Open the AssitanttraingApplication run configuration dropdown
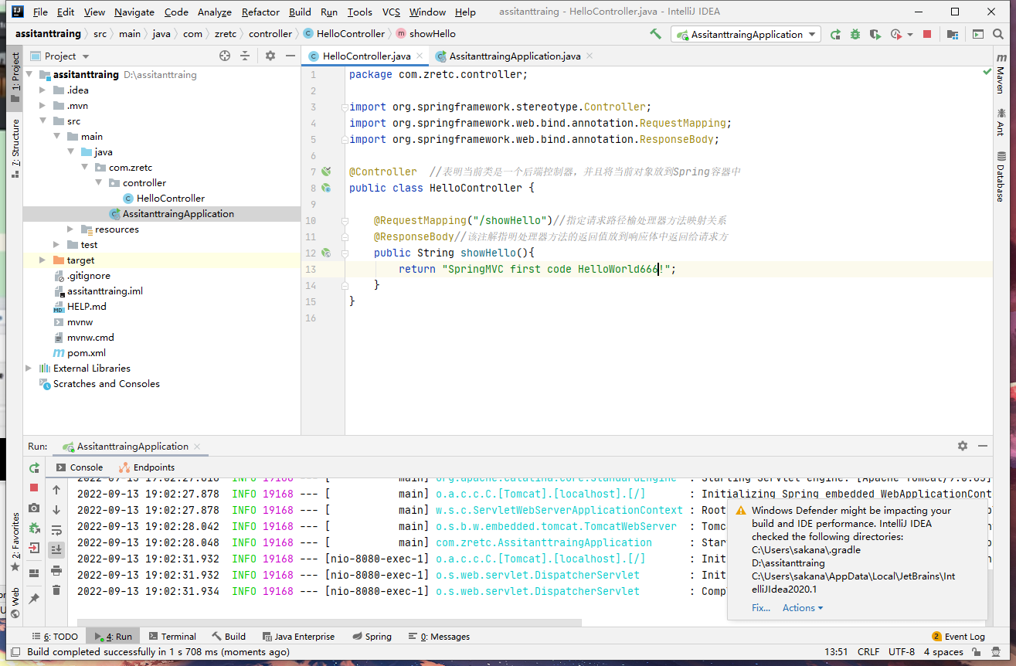 pyautogui.click(x=746, y=34)
